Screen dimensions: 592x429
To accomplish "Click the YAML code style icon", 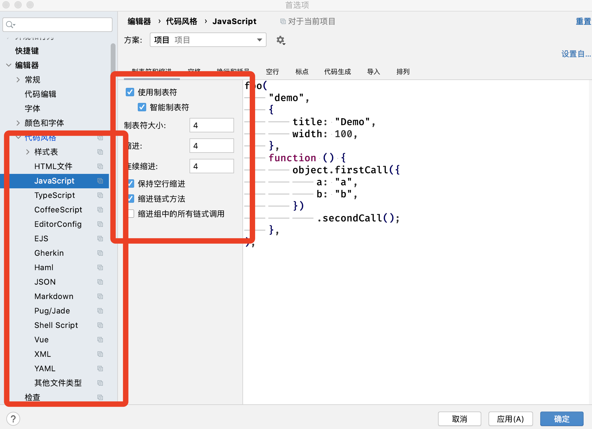I will 100,368.
